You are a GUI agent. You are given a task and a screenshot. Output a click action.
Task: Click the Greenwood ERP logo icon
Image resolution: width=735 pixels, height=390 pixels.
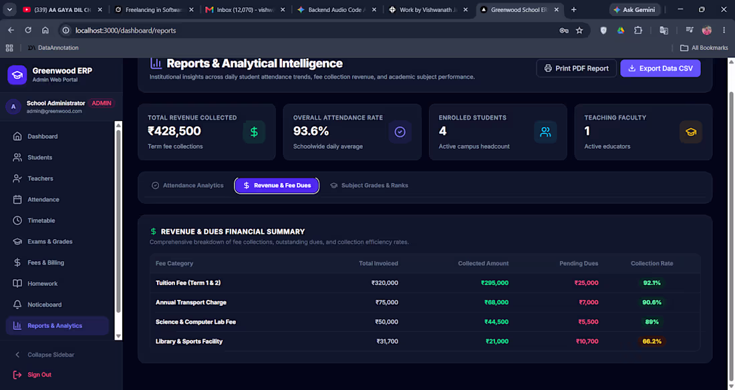[x=17, y=75]
